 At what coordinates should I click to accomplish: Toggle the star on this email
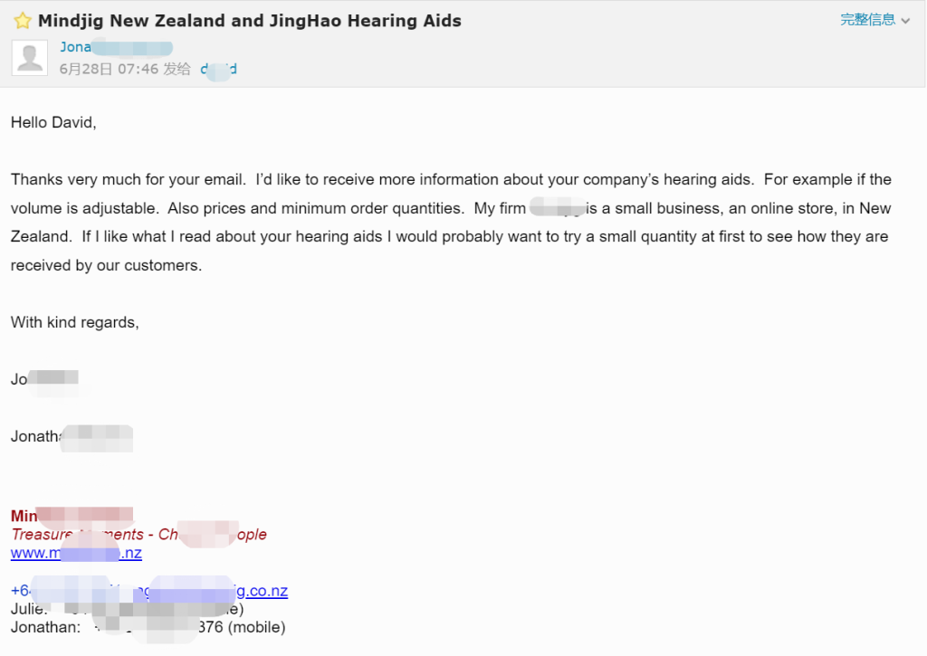coord(23,22)
